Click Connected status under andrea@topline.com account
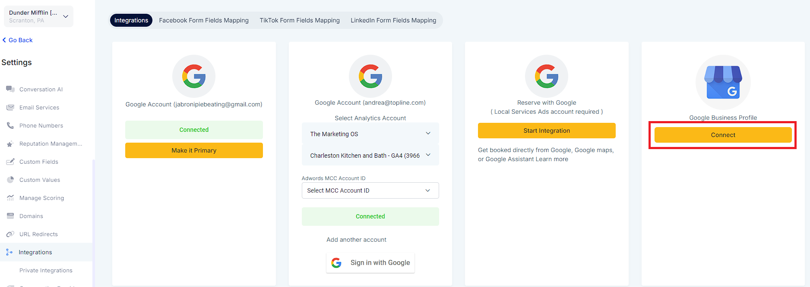This screenshot has height=287, width=810. pos(370,216)
